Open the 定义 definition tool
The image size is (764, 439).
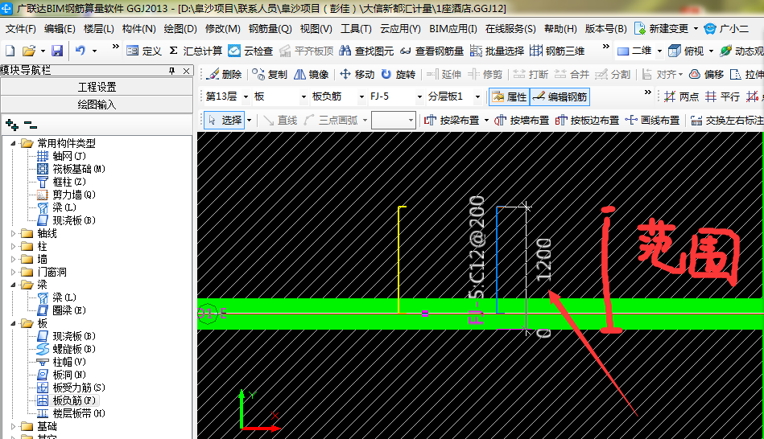pyautogui.click(x=144, y=51)
